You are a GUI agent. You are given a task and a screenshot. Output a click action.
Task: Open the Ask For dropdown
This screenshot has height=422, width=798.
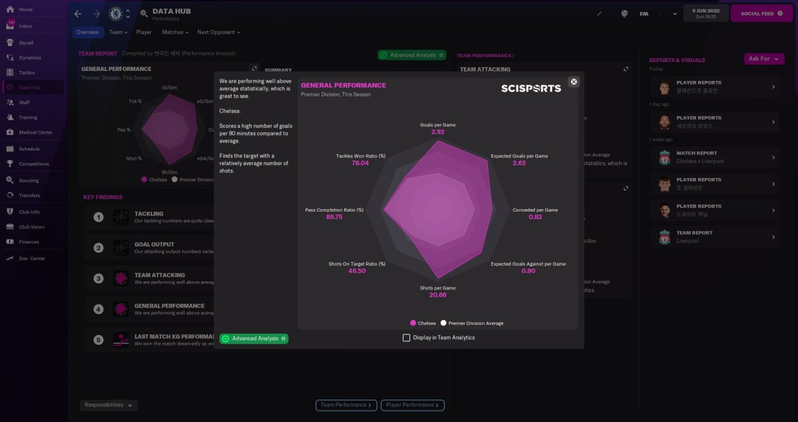coord(764,59)
